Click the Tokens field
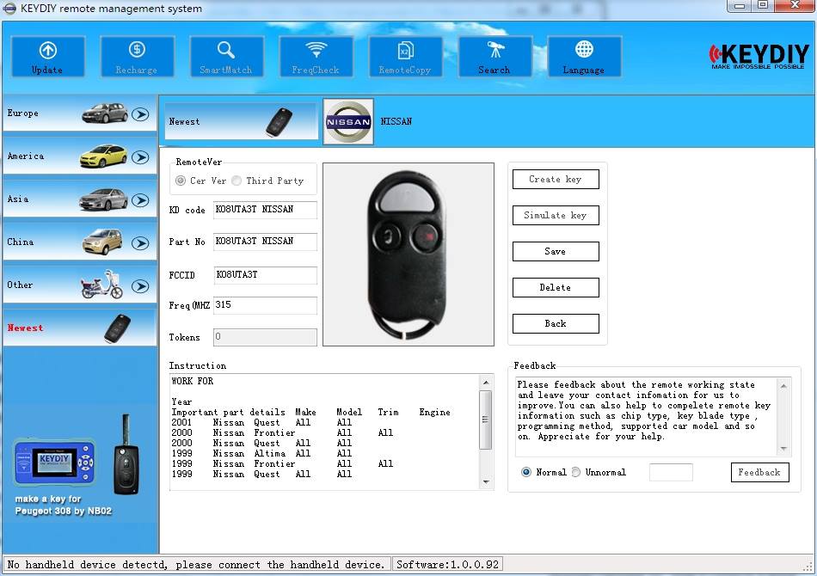Image resolution: width=817 pixels, height=576 pixels. tap(265, 337)
